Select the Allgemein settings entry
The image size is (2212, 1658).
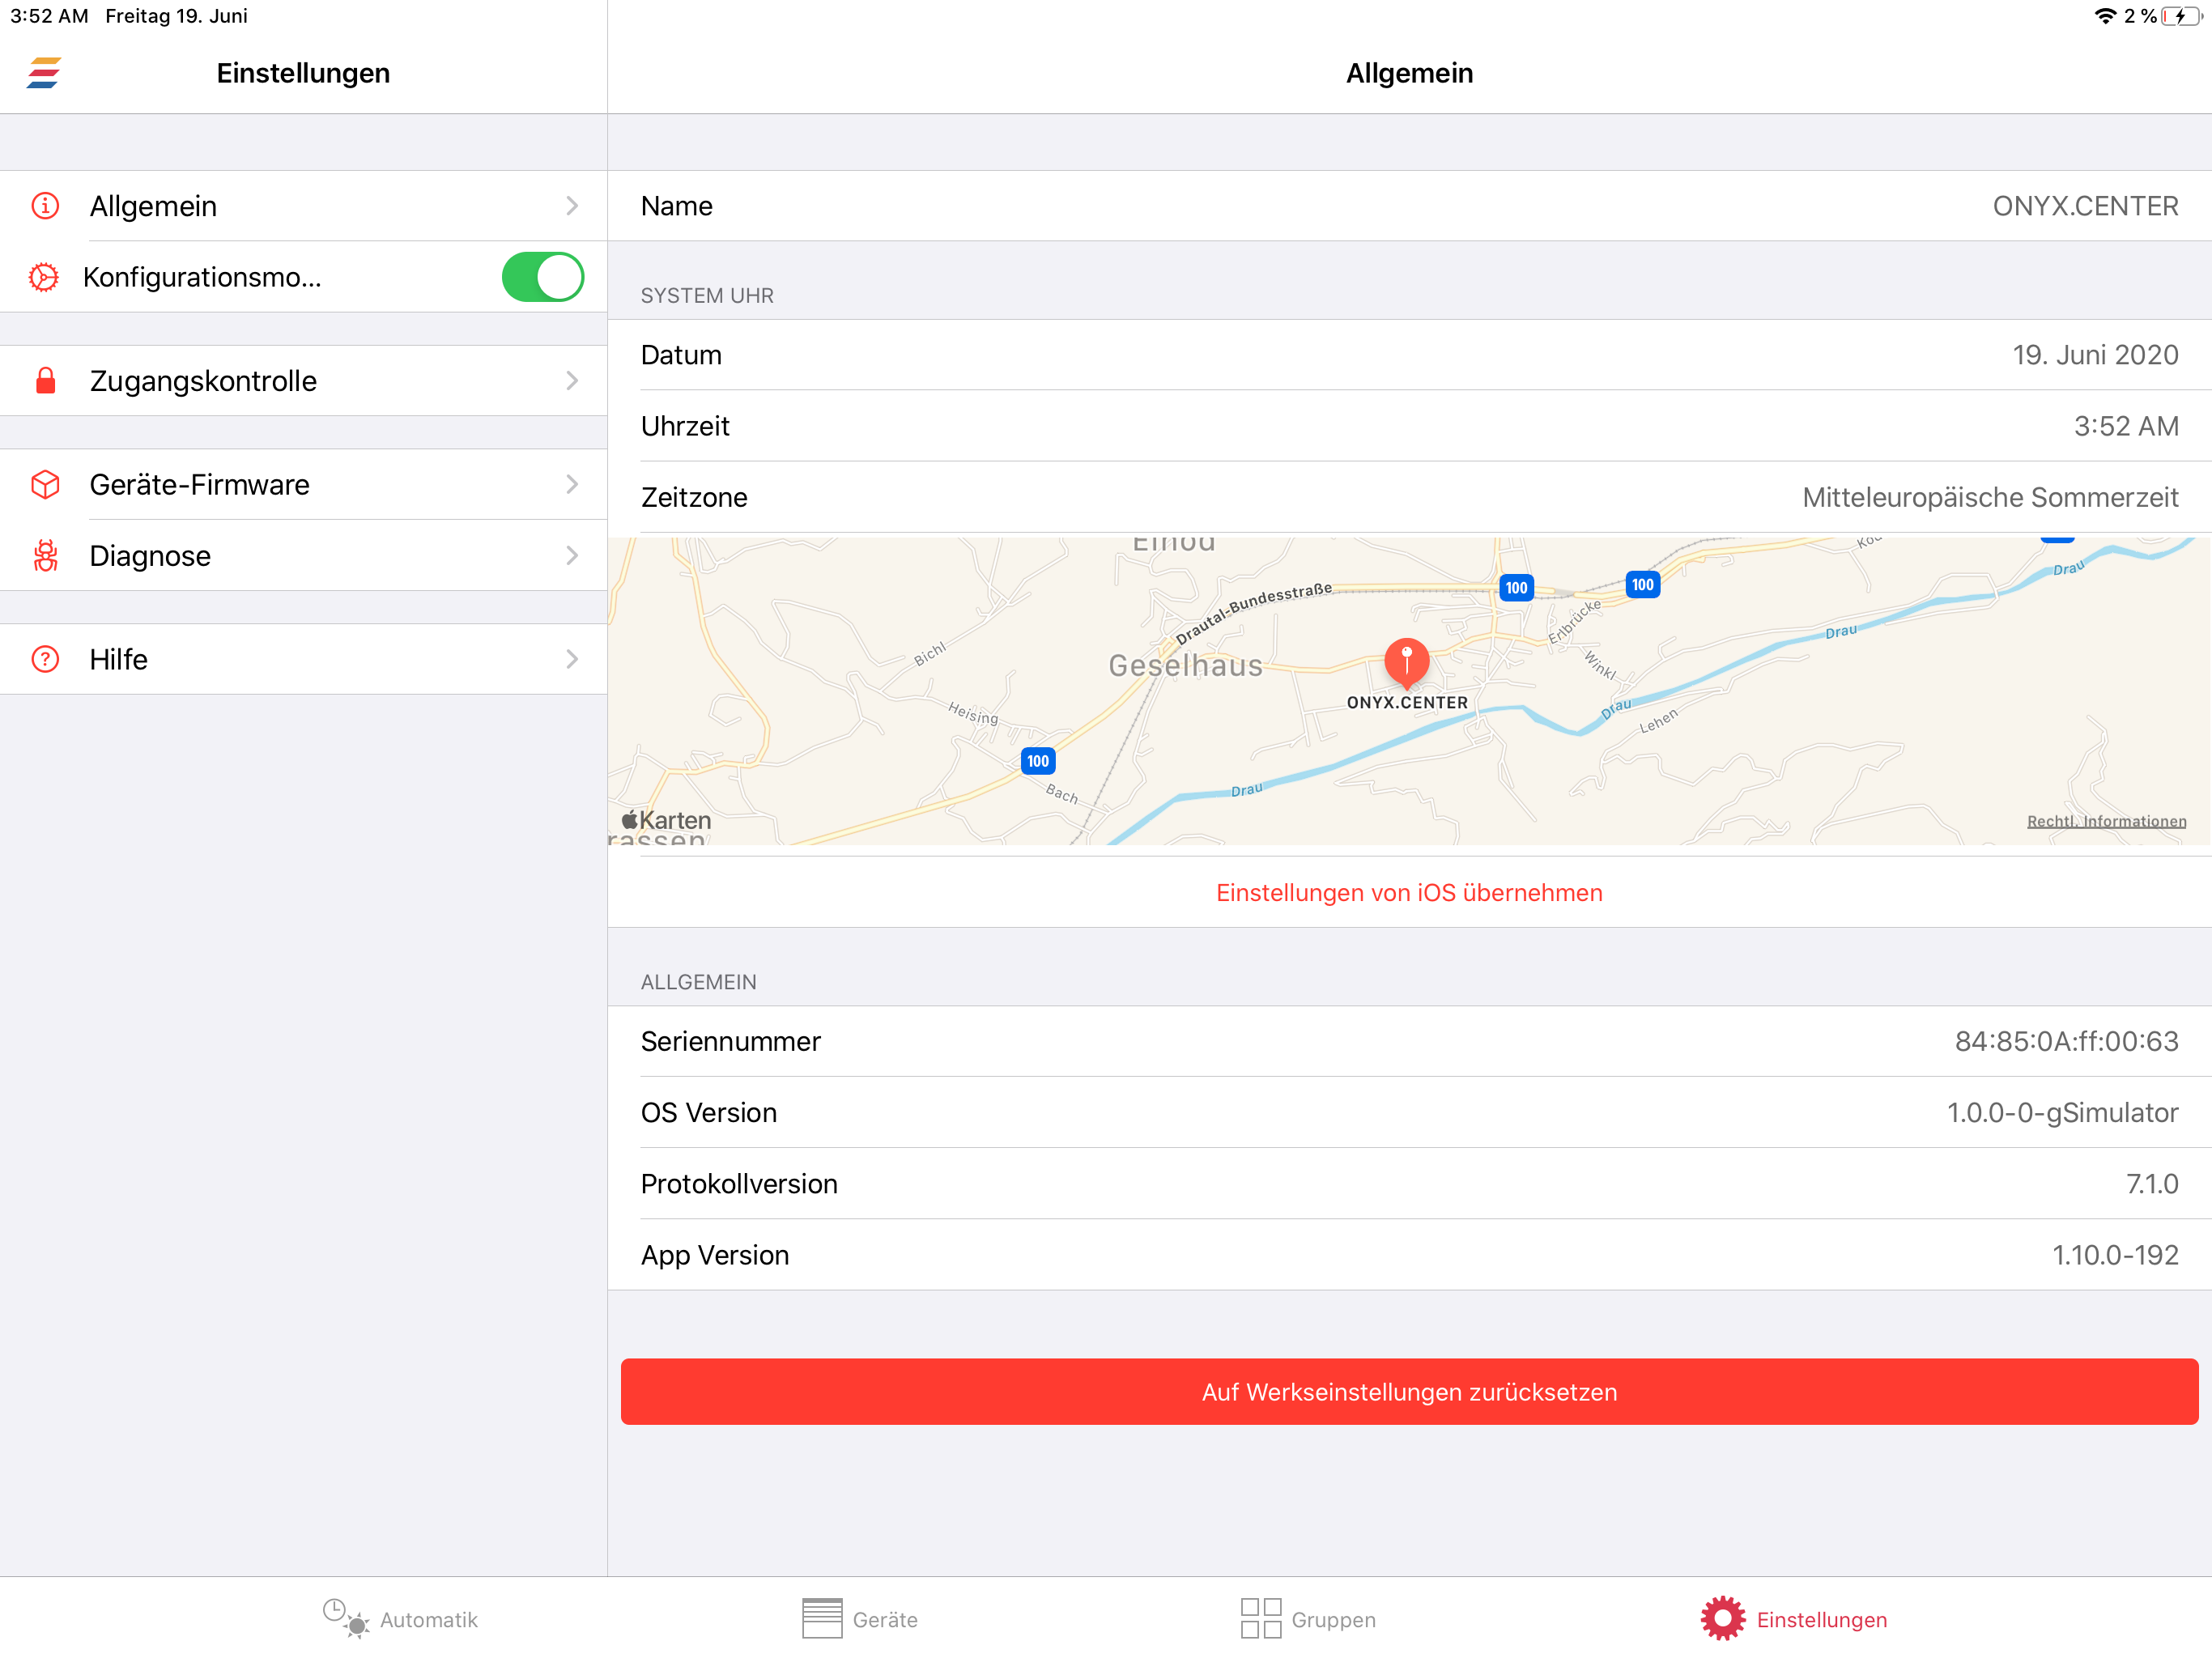pyautogui.click(x=304, y=206)
